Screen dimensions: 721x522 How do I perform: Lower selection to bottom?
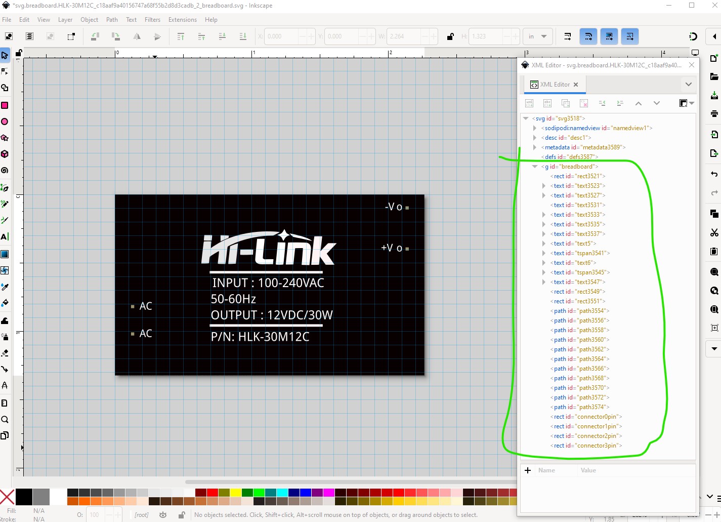(x=243, y=36)
